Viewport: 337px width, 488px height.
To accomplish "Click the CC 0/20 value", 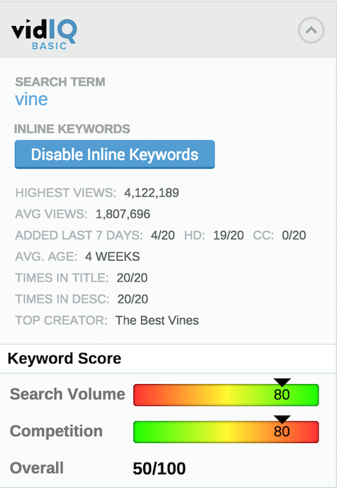I will pyautogui.click(x=293, y=235).
